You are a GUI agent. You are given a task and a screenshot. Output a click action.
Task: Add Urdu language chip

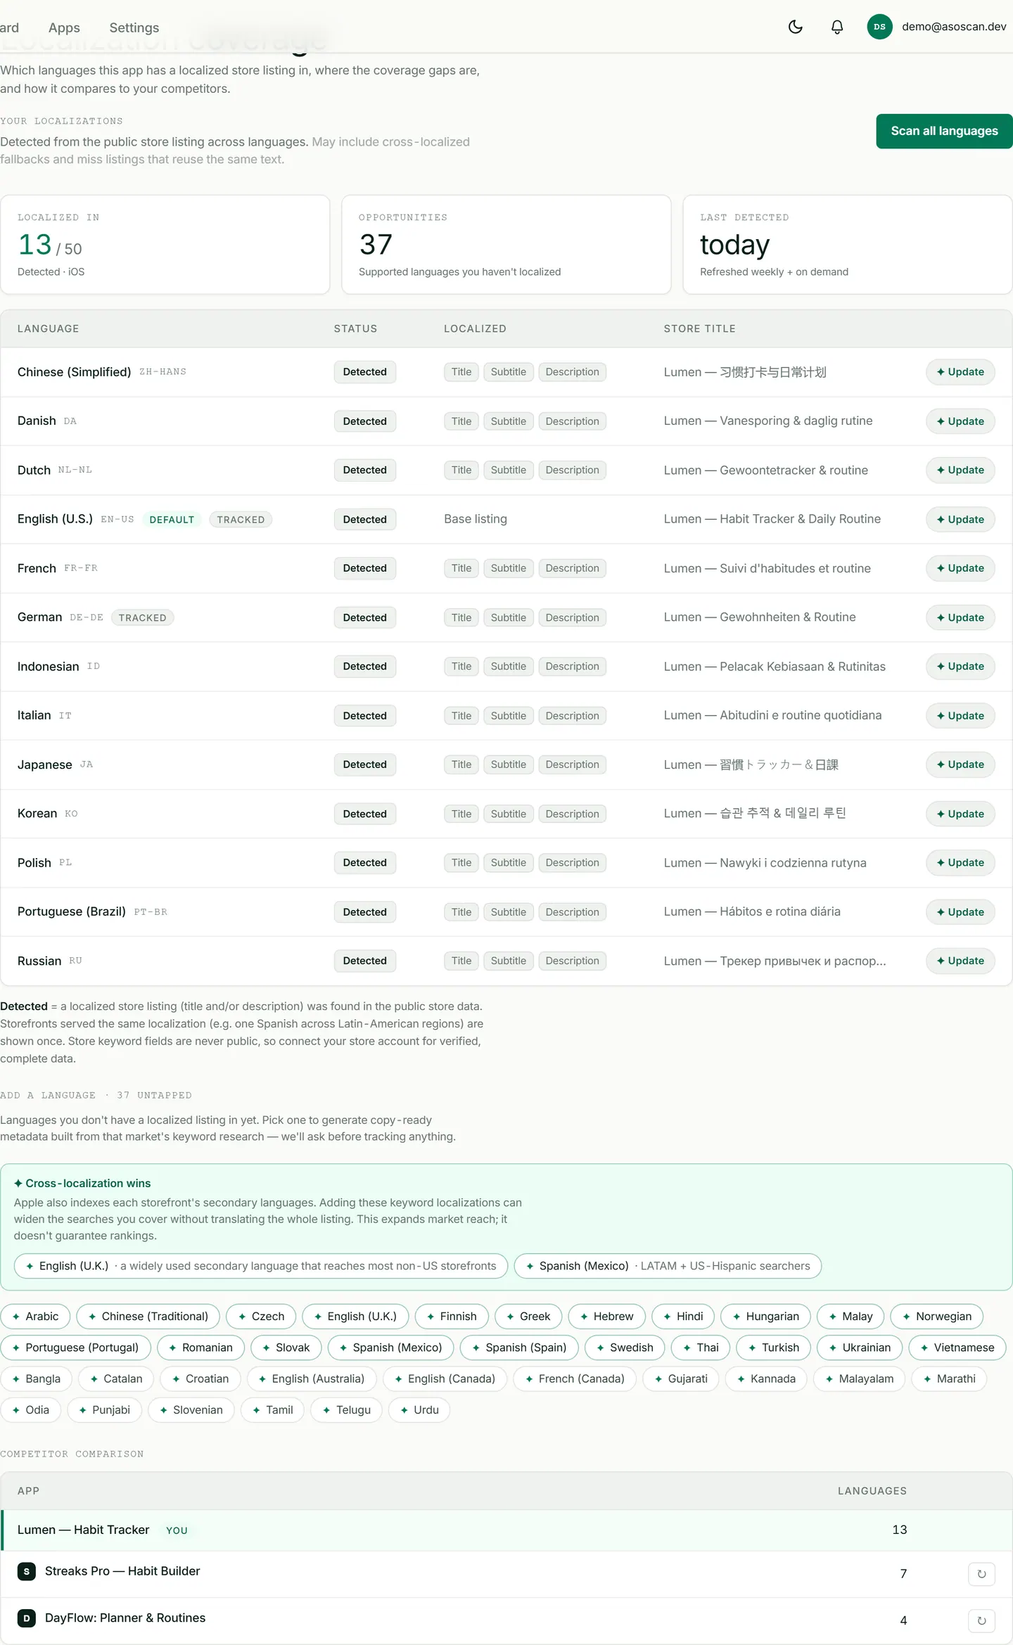click(x=419, y=1410)
